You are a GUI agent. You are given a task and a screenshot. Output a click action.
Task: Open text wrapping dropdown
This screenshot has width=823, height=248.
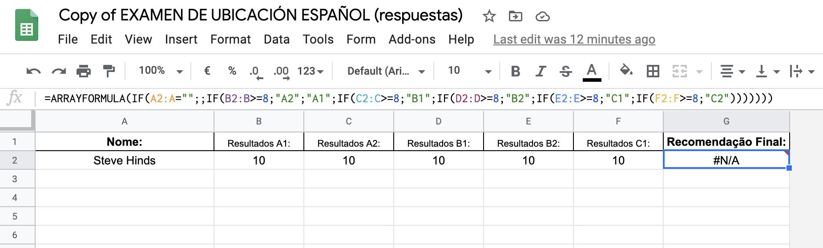[802, 71]
